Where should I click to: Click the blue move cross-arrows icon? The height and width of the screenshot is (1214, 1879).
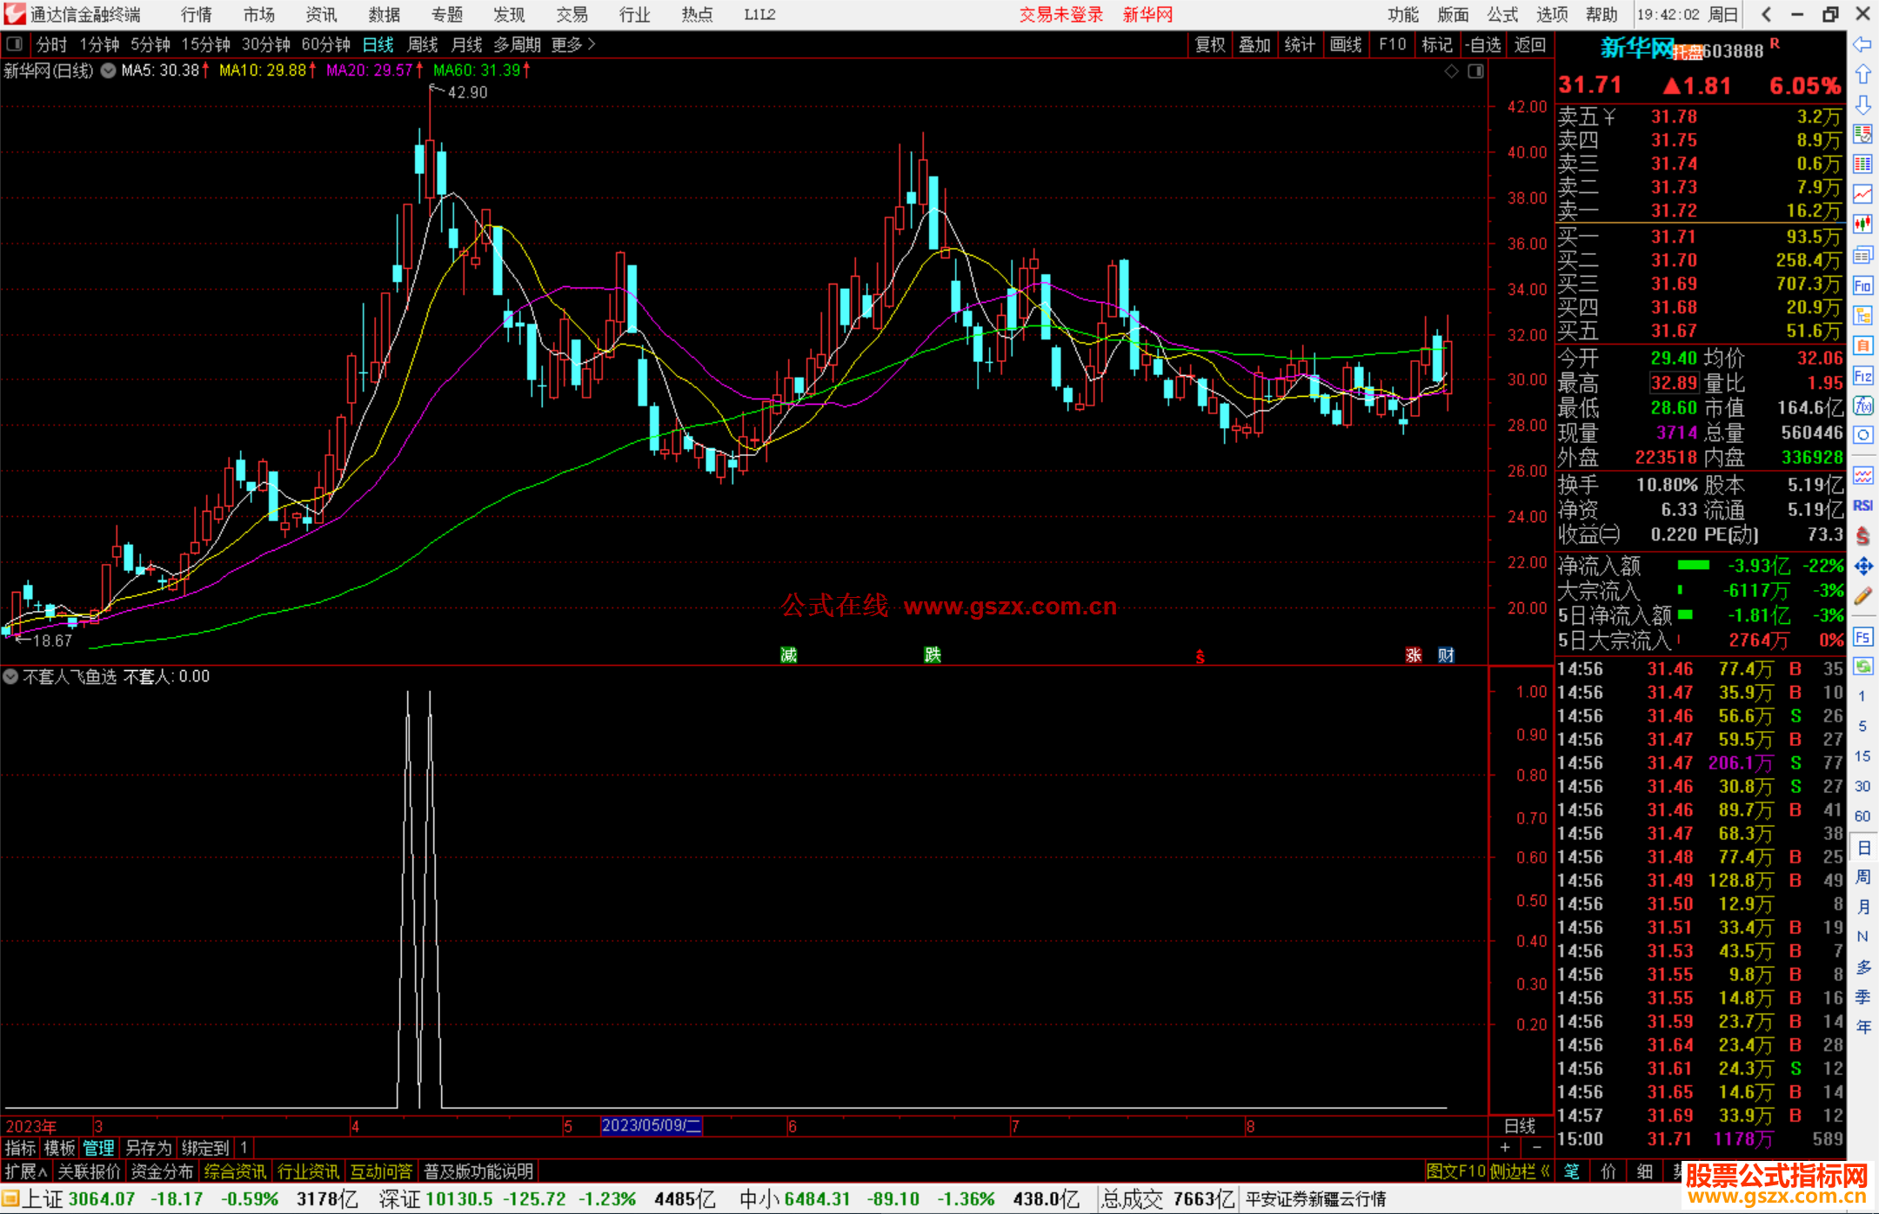tap(1862, 567)
